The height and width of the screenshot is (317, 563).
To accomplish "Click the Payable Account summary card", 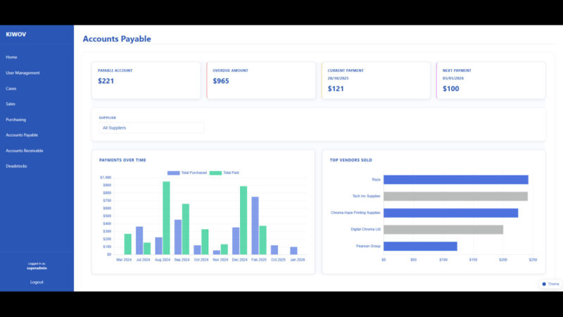I will coord(146,80).
